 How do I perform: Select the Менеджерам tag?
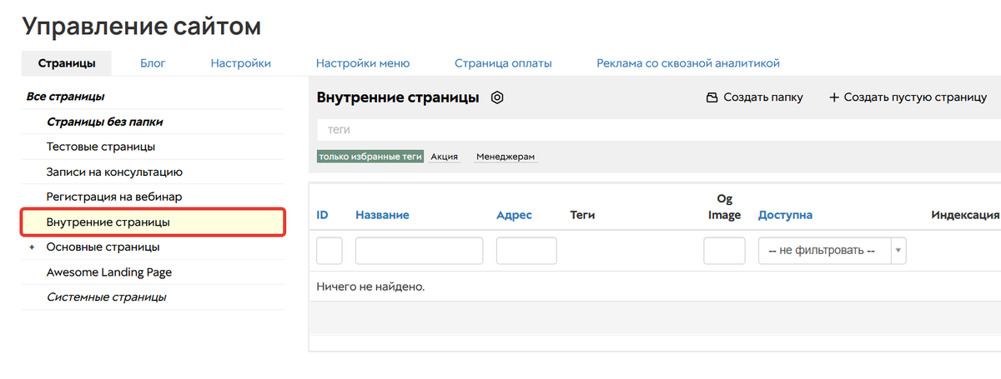click(x=506, y=157)
